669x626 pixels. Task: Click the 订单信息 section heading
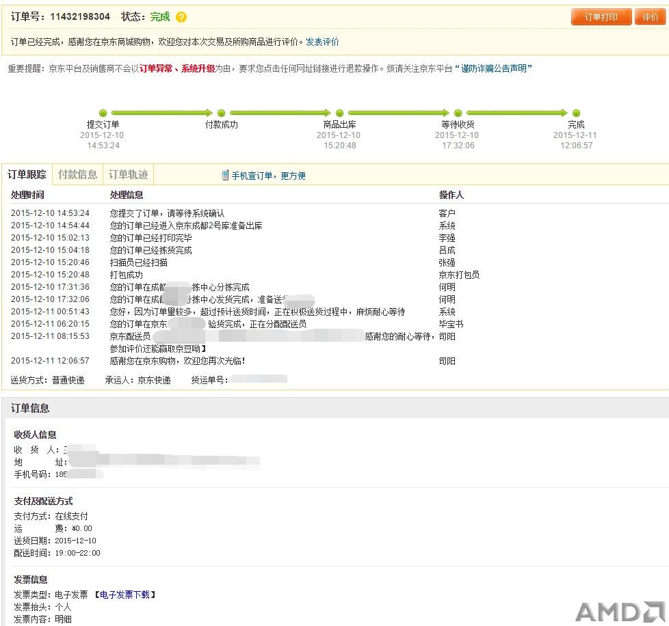coord(30,408)
